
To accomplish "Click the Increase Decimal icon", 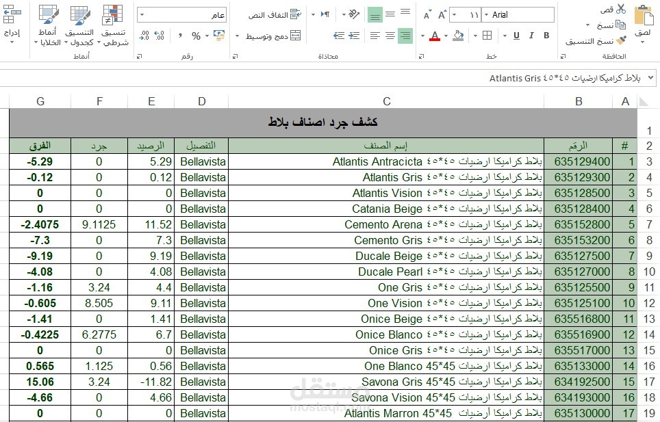I will [x=159, y=36].
